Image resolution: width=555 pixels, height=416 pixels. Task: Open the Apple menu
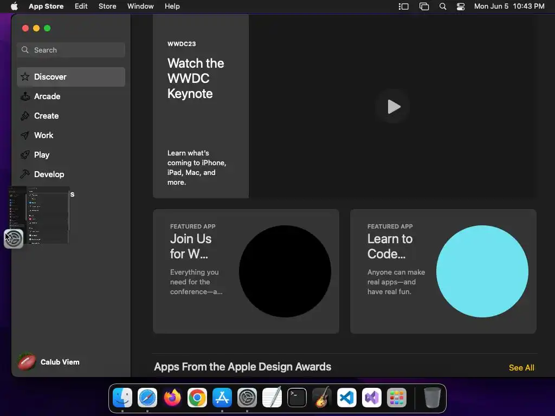tap(14, 6)
